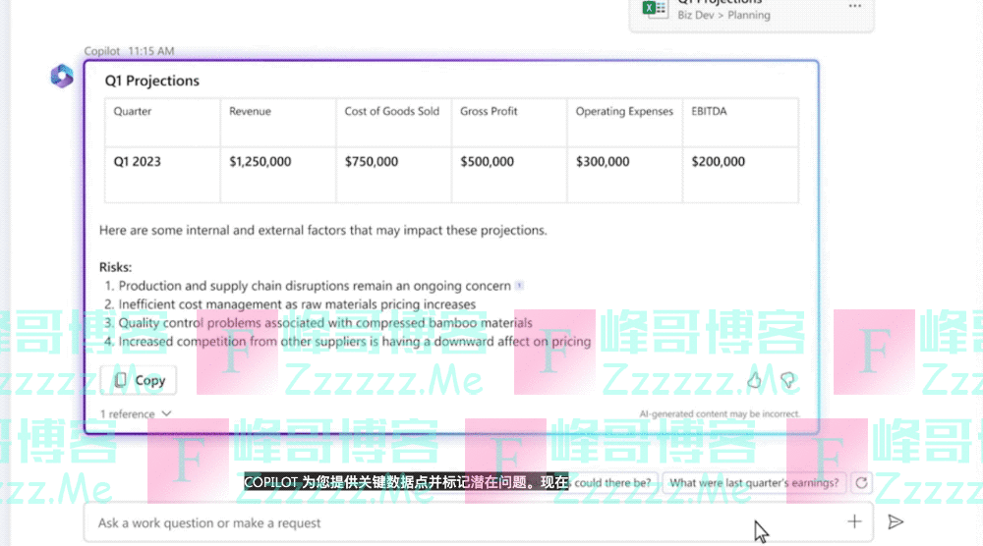The height and width of the screenshot is (546, 983).
Task: Select the 'could there be?' suggested prompt
Action: click(x=612, y=482)
